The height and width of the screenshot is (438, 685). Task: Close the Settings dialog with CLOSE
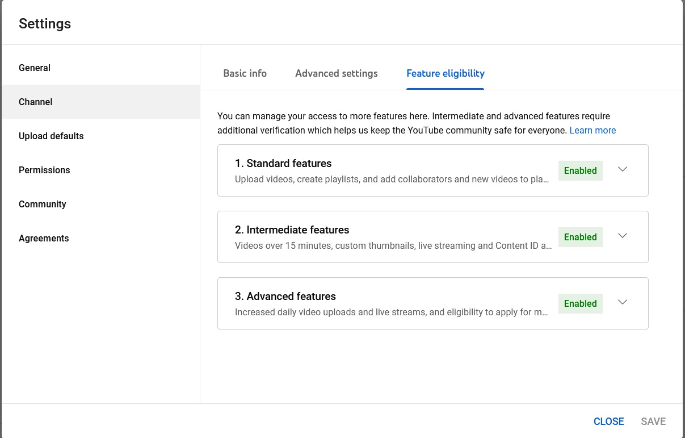(609, 422)
